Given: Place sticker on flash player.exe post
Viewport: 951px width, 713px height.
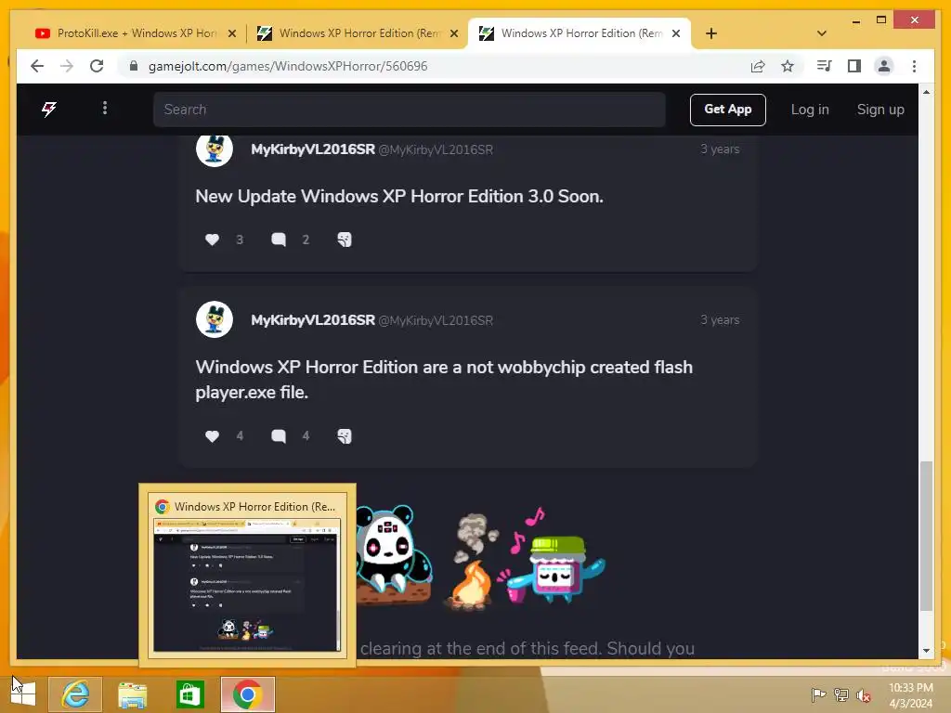Looking at the screenshot, I should tap(345, 436).
